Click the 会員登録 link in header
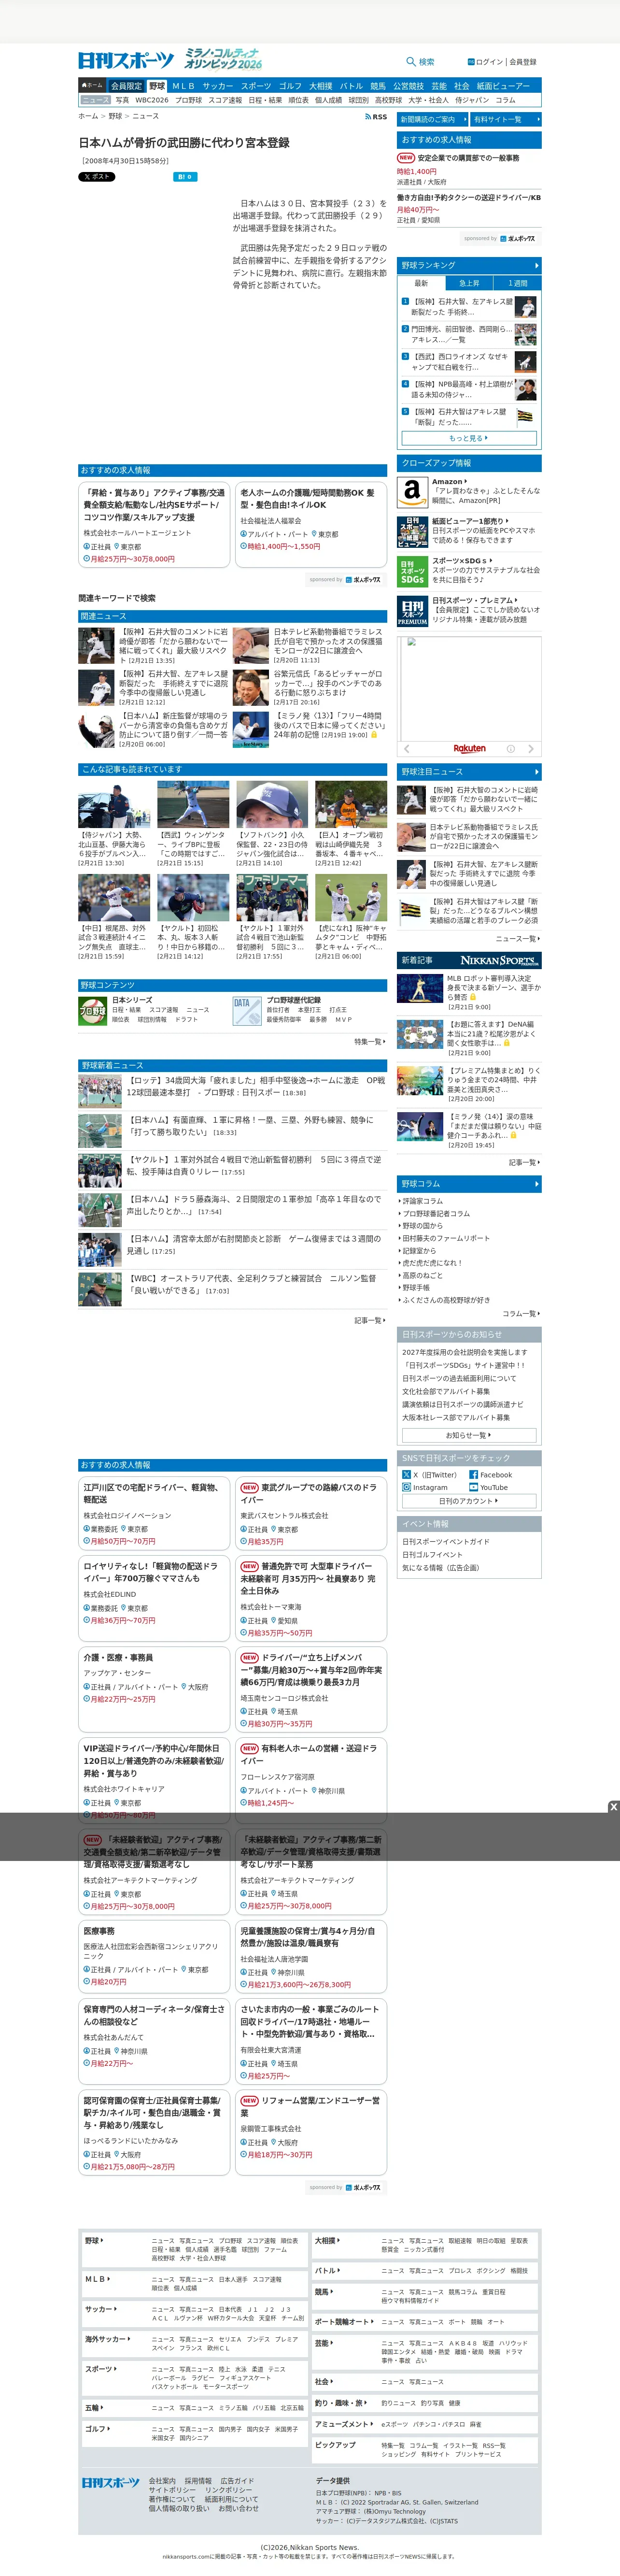 pyautogui.click(x=523, y=62)
